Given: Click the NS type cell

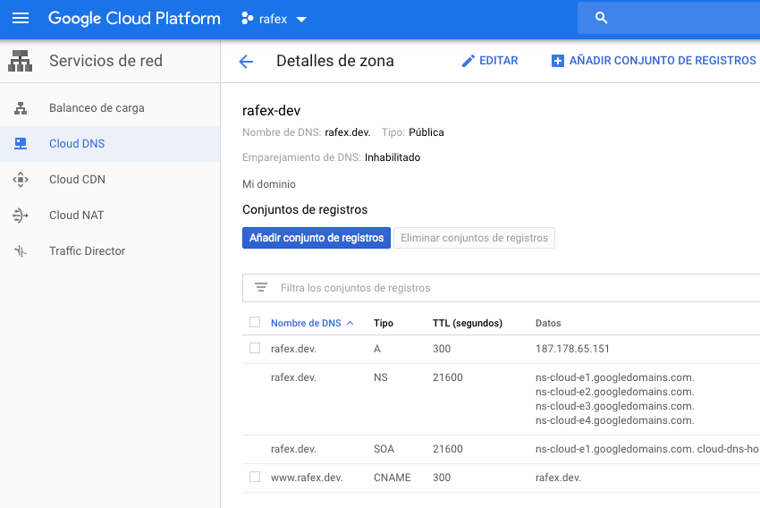Looking at the screenshot, I should click(381, 377).
